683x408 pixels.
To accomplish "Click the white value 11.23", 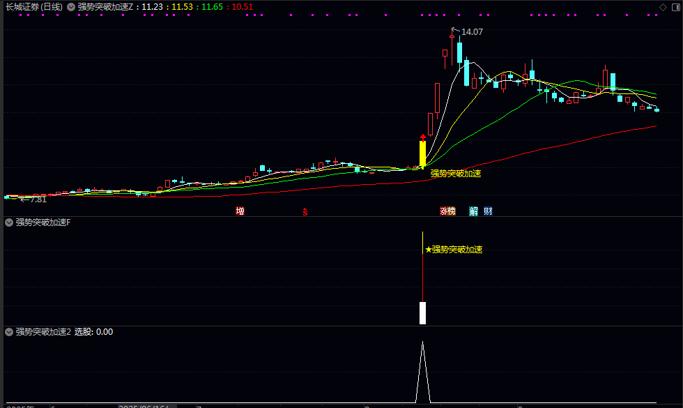I will (x=152, y=7).
